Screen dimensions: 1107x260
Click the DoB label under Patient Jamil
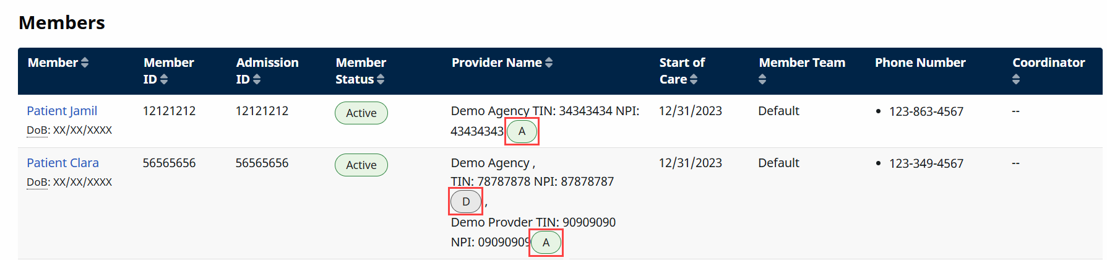[x=37, y=130]
